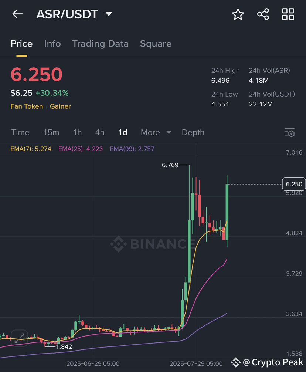The image size is (306, 372).
Task: Tap the 1.842 low price label
Action: [64, 346]
